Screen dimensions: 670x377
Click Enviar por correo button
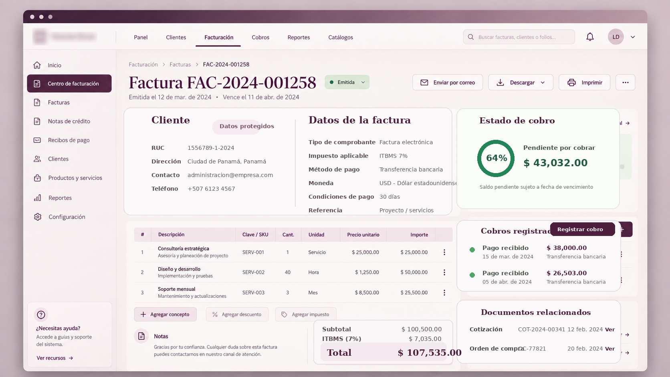click(x=448, y=83)
